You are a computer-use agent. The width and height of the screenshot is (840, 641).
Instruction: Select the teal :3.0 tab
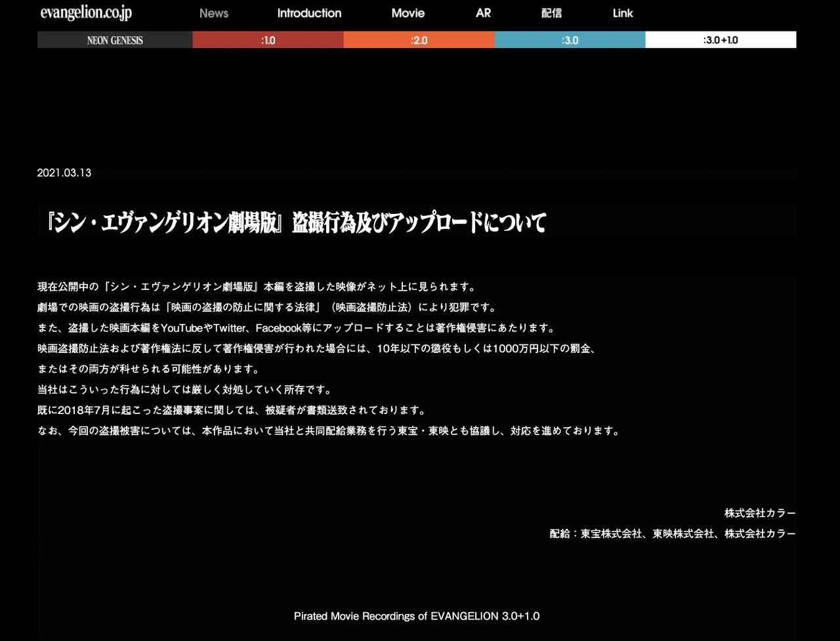(569, 39)
